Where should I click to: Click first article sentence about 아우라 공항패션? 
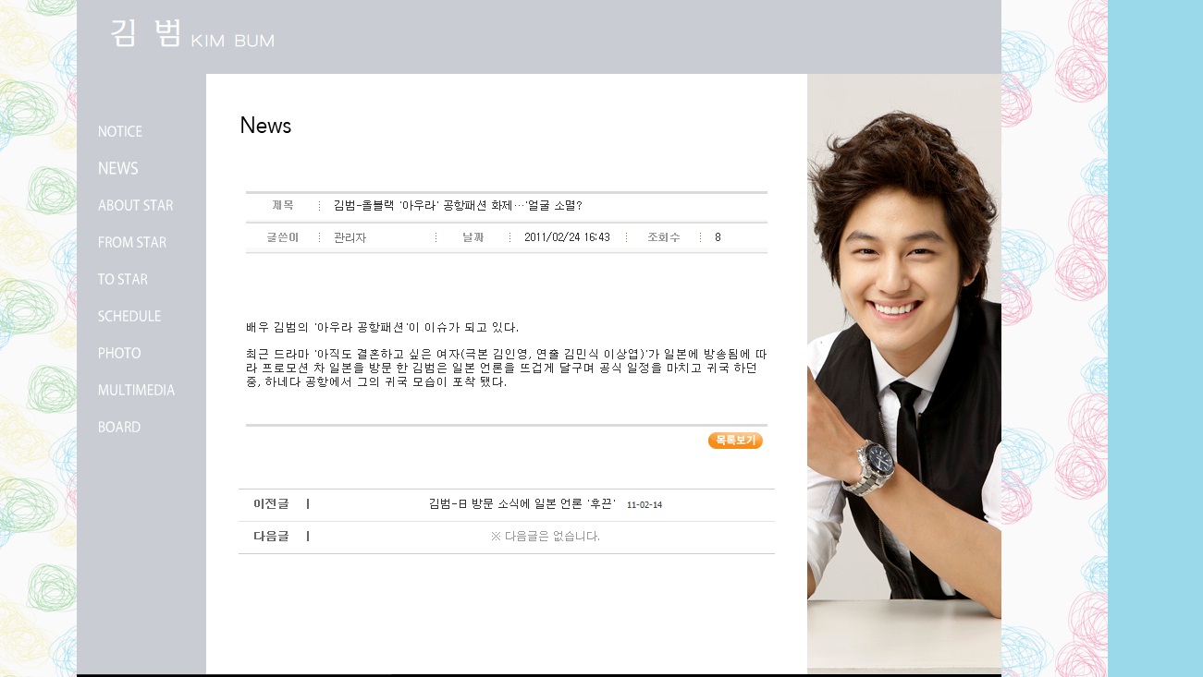click(x=382, y=328)
